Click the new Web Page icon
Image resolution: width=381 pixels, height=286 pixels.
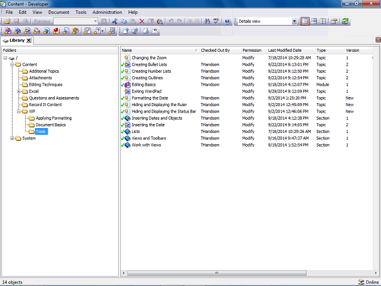[37, 31]
